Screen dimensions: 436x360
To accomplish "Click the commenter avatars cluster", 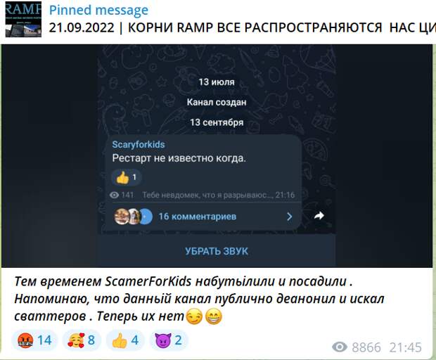I will 134,217.
